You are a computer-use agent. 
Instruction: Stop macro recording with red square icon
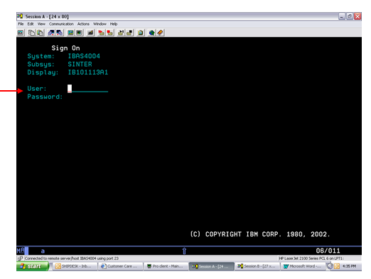click(110, 33)
